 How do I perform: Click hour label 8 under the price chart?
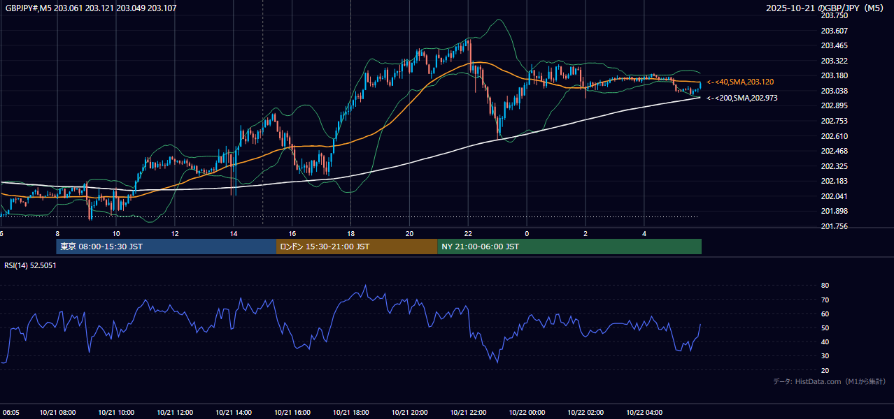point(57,234)
